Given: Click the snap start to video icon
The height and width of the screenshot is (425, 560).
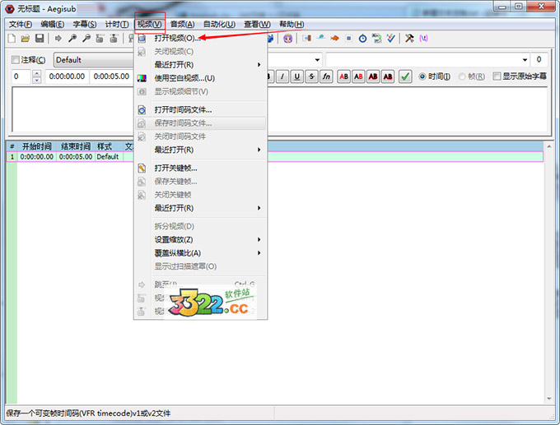Looking at the screenshot, I should pos(100,38).
